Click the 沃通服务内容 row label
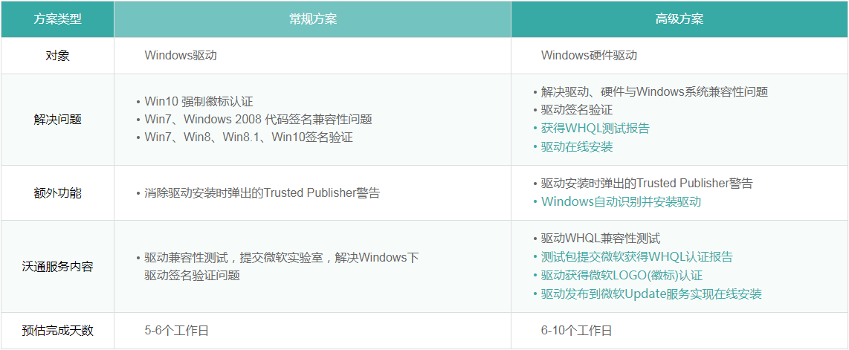849x350 pixels. point(57,267)
